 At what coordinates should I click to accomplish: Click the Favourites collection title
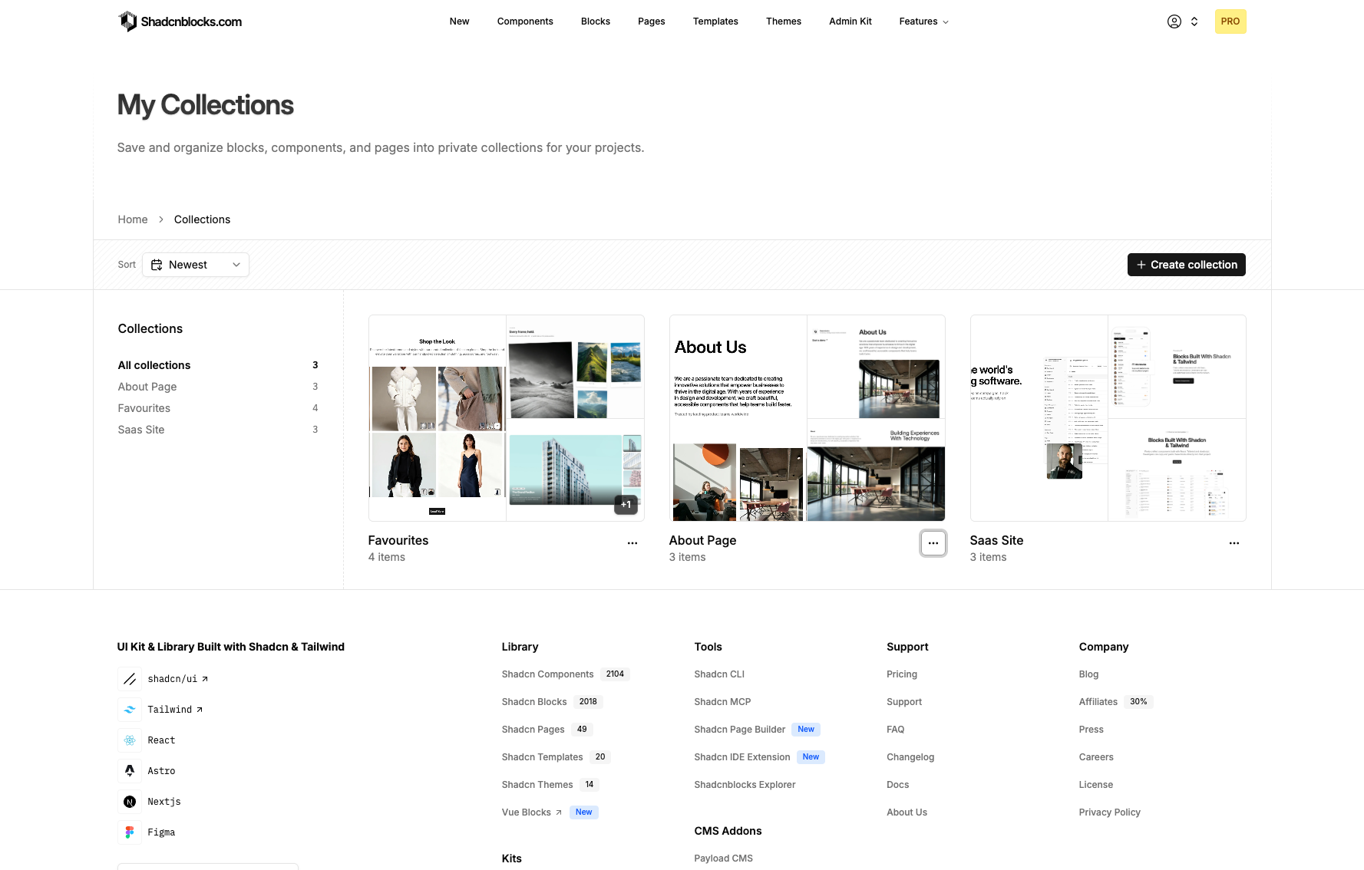click(x=398, y=540)
